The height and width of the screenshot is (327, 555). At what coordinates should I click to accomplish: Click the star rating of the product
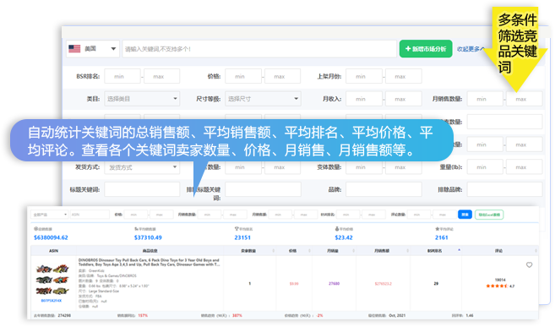(497, 286)
